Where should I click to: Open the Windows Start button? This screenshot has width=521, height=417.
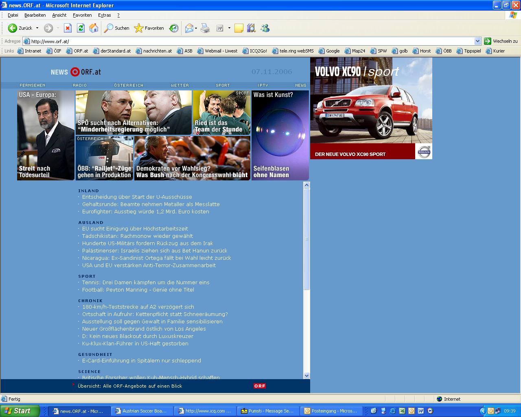[20, 411]
